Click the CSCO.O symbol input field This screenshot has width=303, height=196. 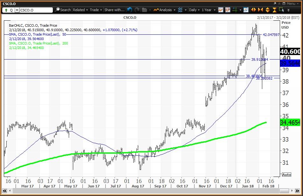(36, 10)
